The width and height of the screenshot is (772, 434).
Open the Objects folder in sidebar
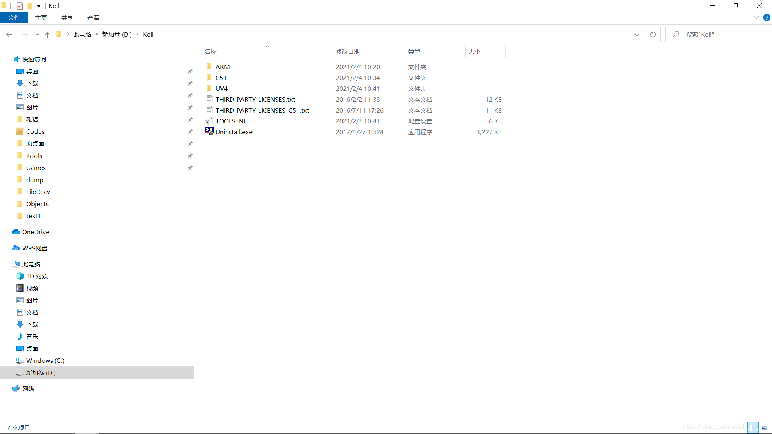[37, 204]
